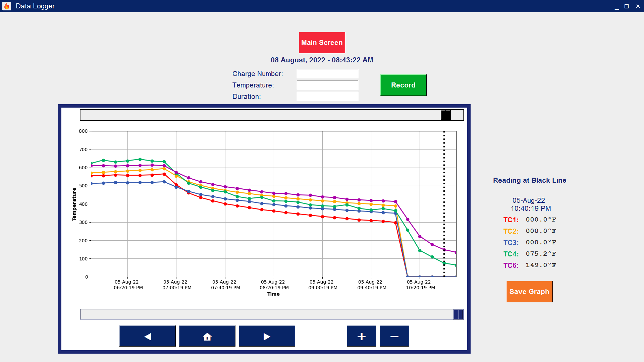
Task: Click the Temperature entry box
Action: (327, 85)
